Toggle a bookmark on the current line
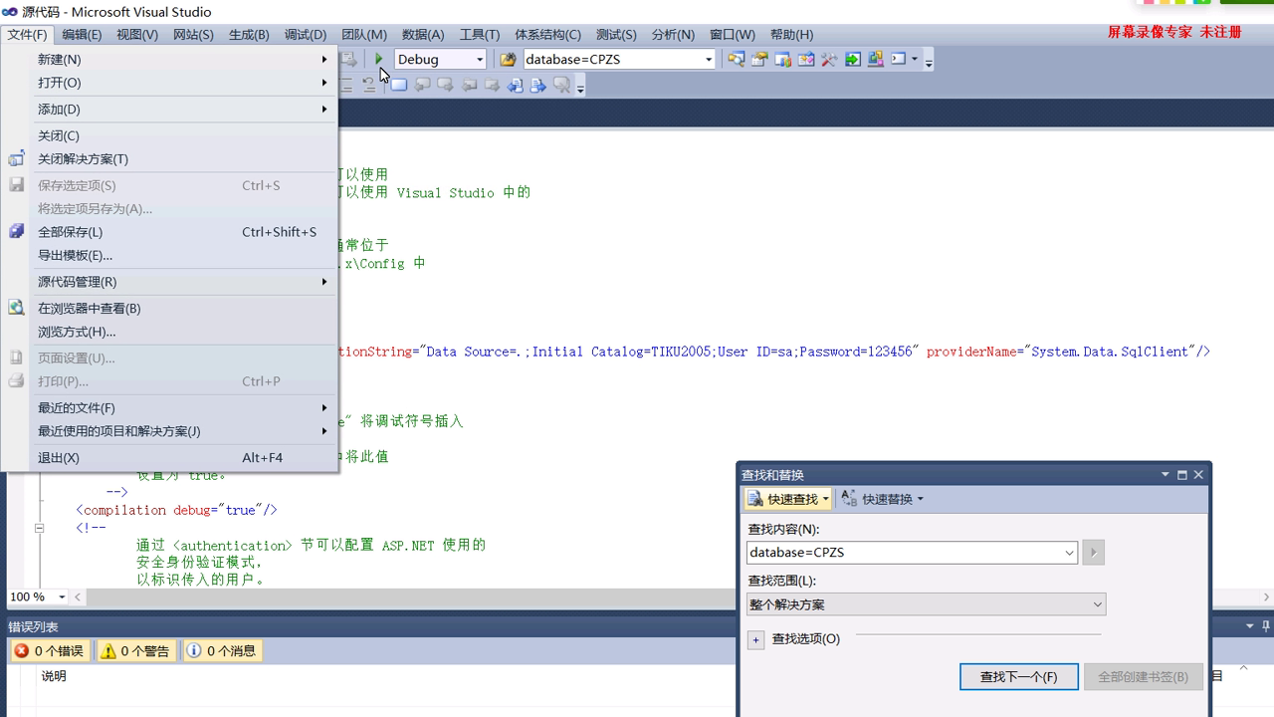Screen dimensions: 1274x717 pyautogui.click(x=398, y=86)
